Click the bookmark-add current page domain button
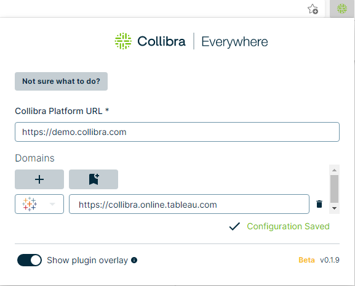The height and width of the screenshot is (286, 355). click(94, 179)
